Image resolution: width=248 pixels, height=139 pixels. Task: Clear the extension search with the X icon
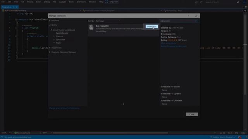196,21
